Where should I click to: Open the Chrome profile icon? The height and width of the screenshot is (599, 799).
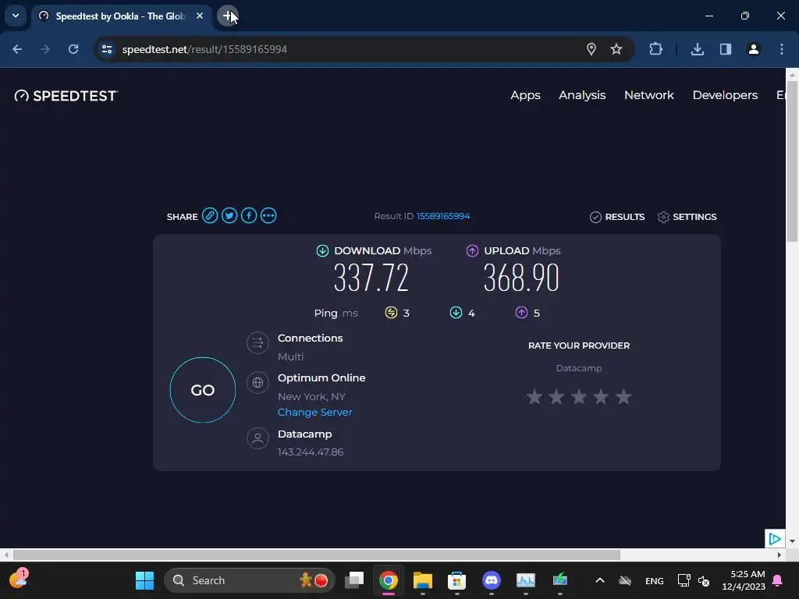tap(754, 49)
